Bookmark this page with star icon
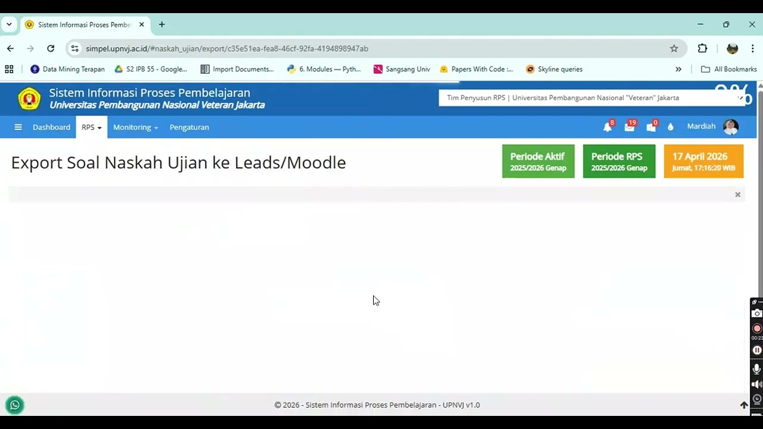The width and height of the screenshot is (763, 429). pos(674,48)
